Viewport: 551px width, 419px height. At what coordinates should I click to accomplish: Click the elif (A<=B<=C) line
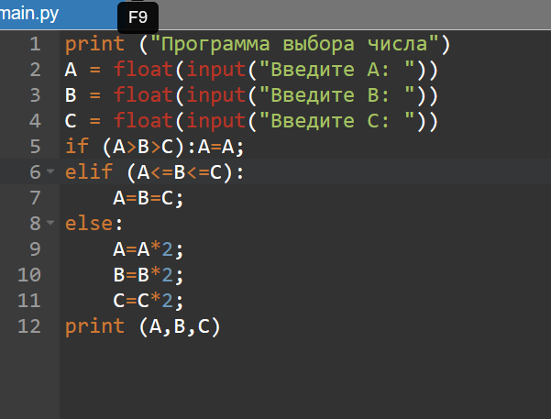tap(154, 172)
